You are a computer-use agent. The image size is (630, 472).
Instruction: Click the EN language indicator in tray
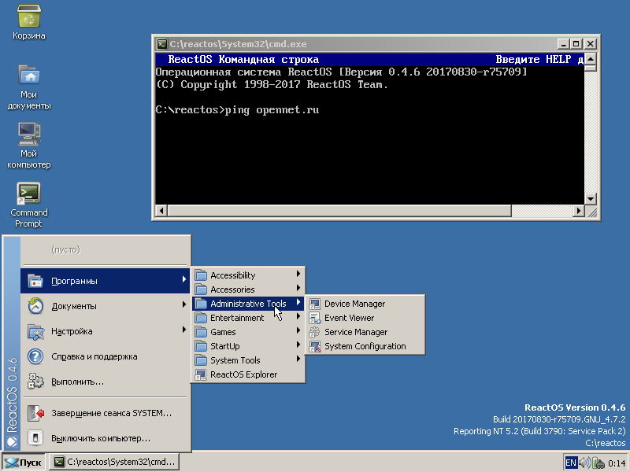[571, 463]
